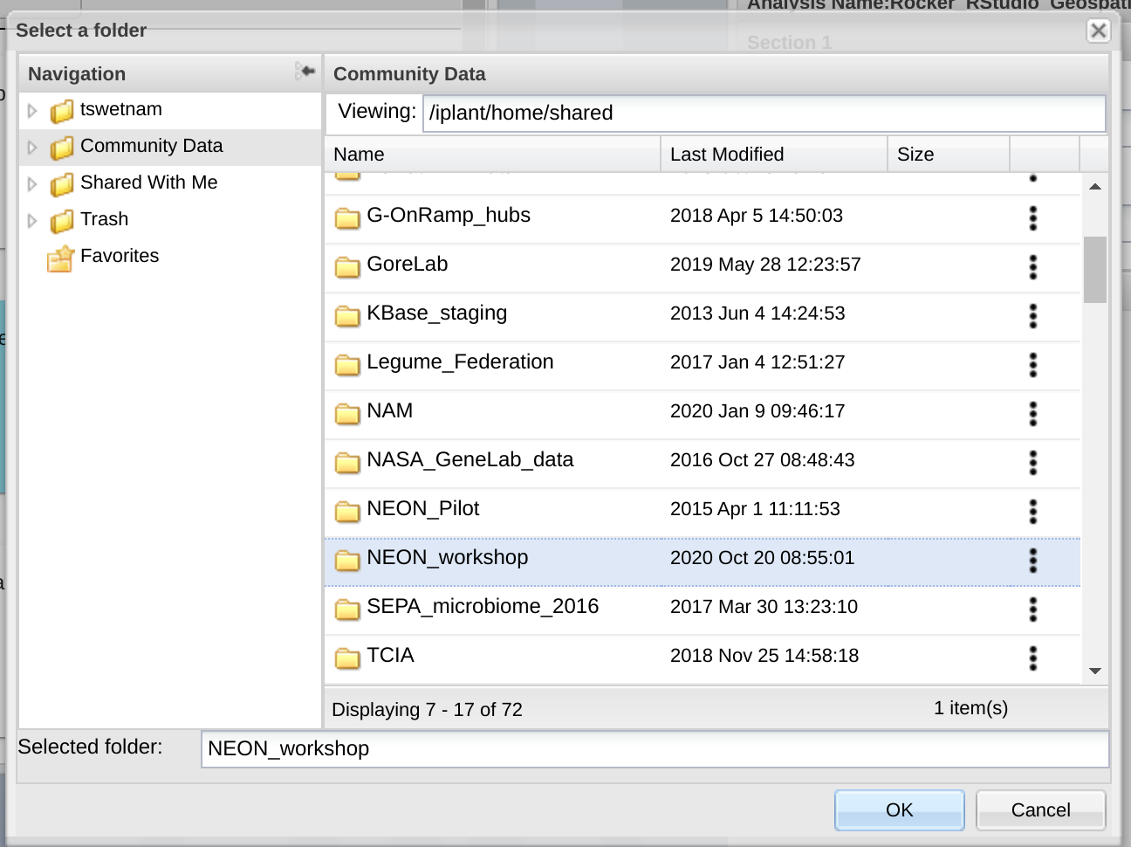This screenshot has width=1131, height=847.
Task: Confirm selection with OK button
Action: [x=899, y=809]
